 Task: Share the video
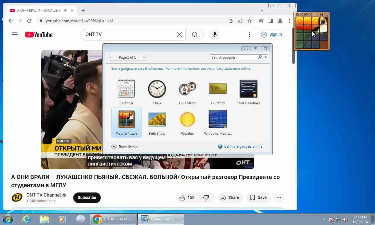click(x=230, y=197)
